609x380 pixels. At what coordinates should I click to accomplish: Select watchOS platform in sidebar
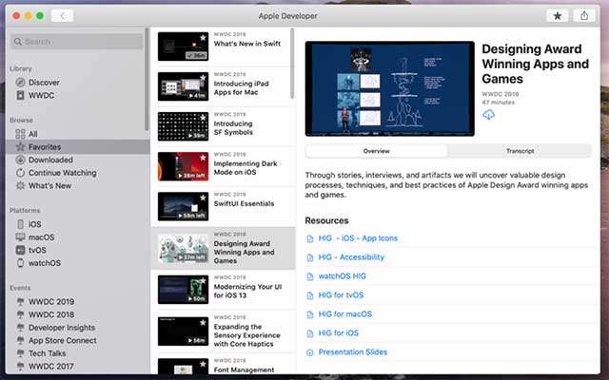point(45,263)
